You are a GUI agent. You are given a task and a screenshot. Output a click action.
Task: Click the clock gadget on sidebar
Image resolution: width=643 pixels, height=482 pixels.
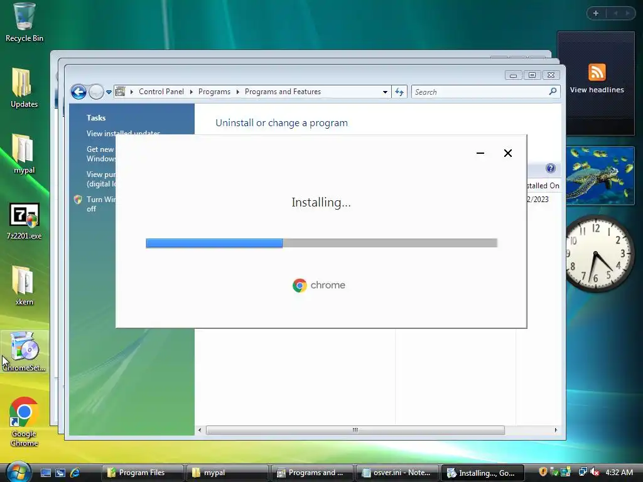click(598, 254)
